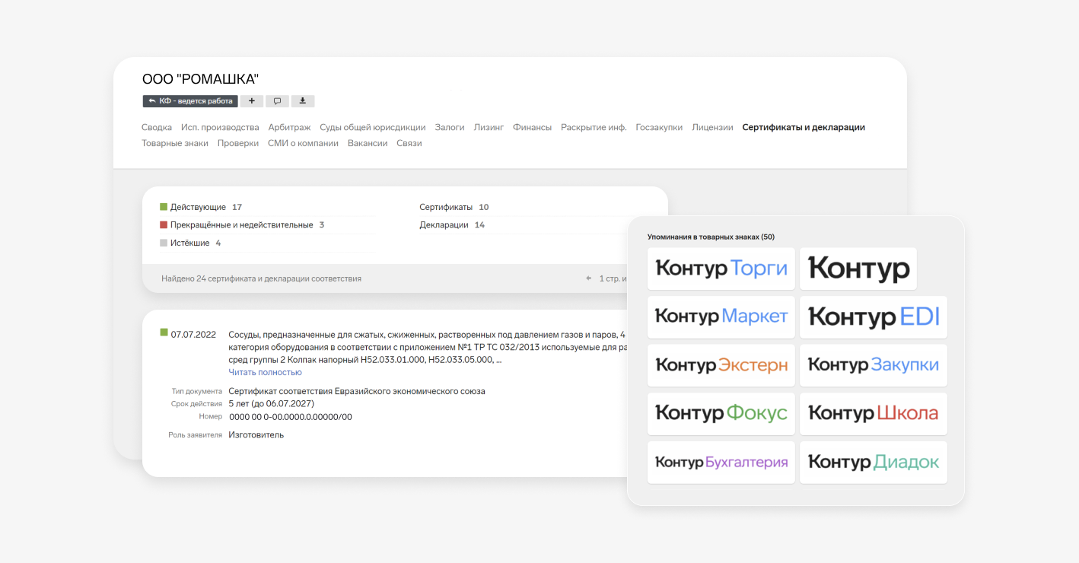Click the certificate number 0000 00 0-00.0000.0.00000/00
The width and height of the screenshot is (1079, 563).
[x=291, y=417]
